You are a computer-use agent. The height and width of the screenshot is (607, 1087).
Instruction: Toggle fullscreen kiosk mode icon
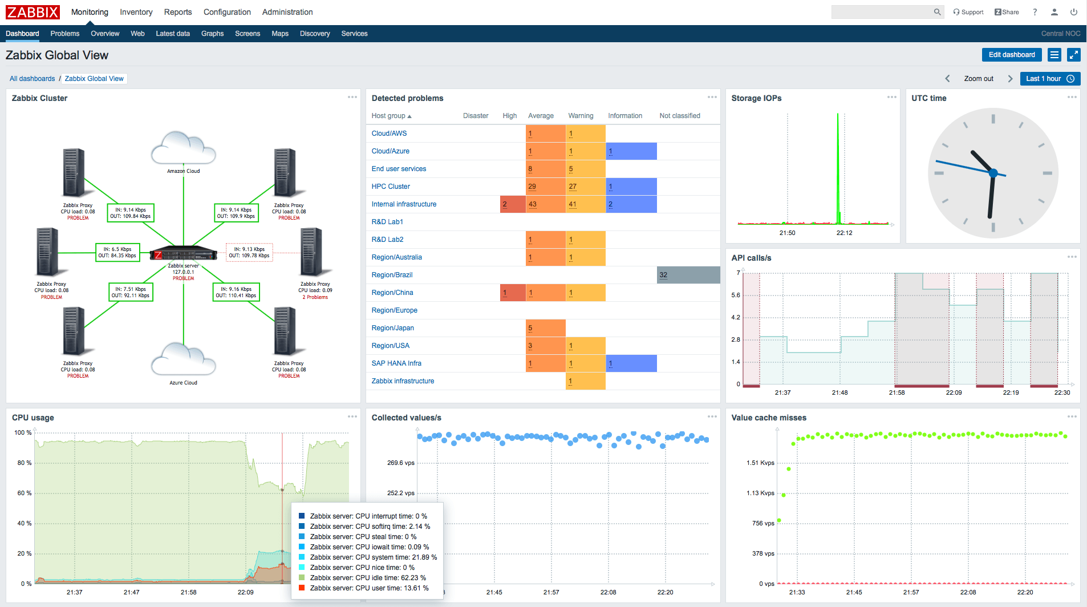pos(1074,55)
